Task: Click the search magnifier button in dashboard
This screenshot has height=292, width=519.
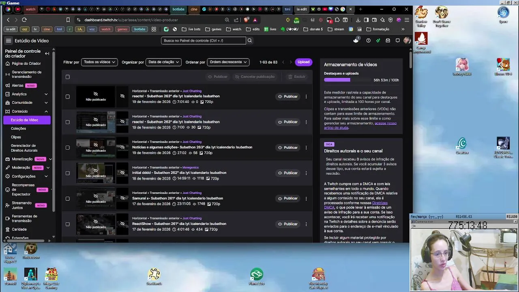Action: tap(250, 41)
